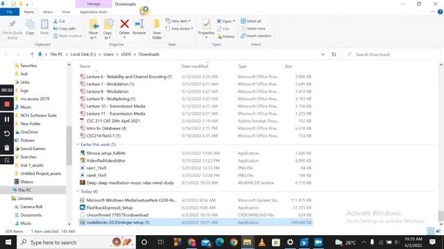Click the Rename icon
Image resolution: width=444 pixels, height=249 pixels.
click(139, 24)
